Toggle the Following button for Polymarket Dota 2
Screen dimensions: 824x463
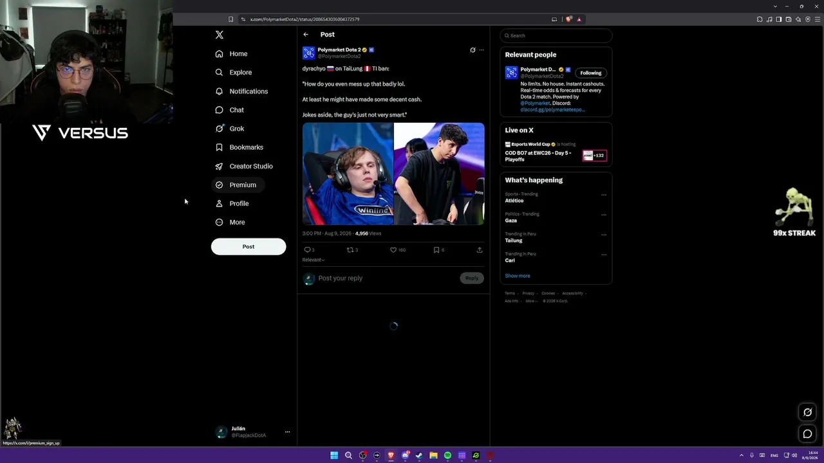(591, 73)
